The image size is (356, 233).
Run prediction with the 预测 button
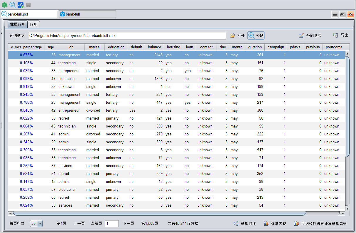[x=256, y=35]
